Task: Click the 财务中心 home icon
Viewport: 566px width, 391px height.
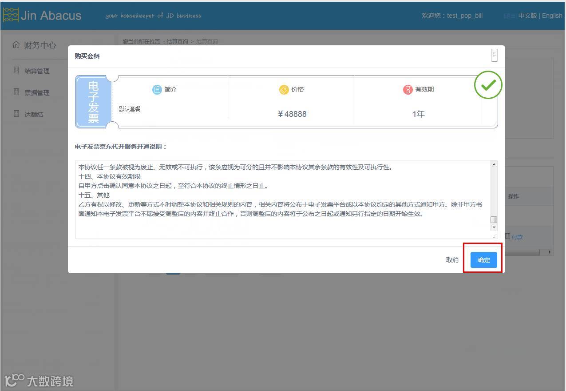Action: click(x=16, y=45)
